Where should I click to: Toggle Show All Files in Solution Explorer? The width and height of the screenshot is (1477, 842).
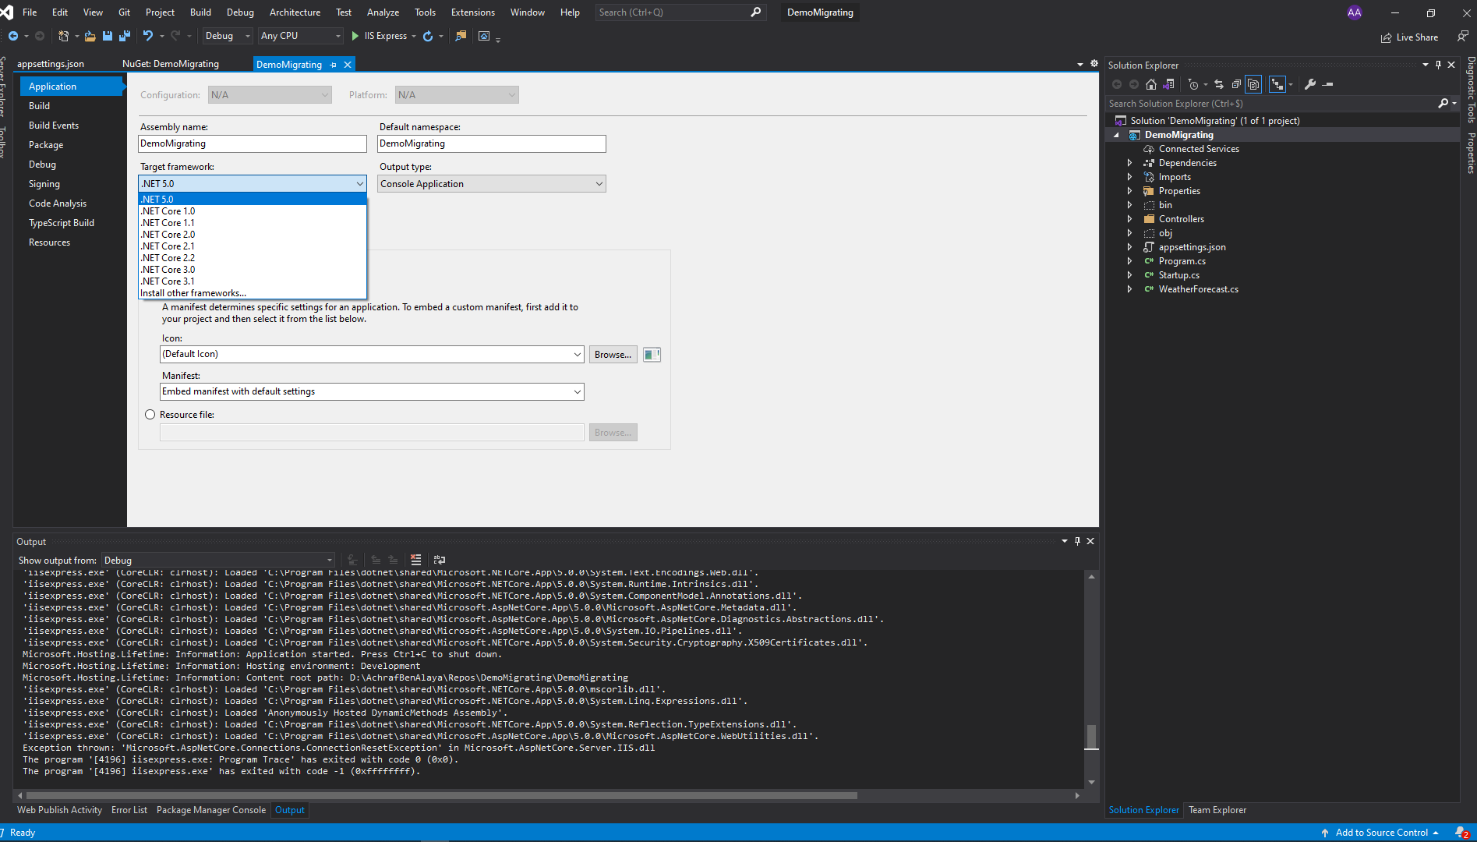point(1253,84)
